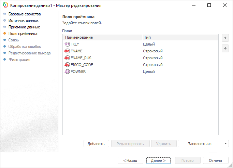Cancel the wizard with 'Отмена'
This screenshot has height=168, width=233.
[x=215, y=160]
